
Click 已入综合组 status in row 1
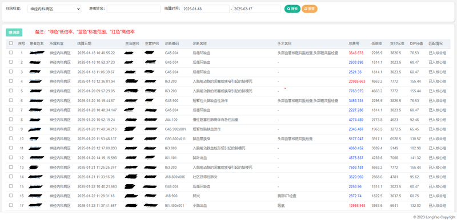(x=437, y=53)
